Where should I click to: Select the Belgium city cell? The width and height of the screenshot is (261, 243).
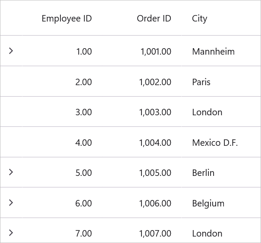pyautogui.click(x=221, y=203)
